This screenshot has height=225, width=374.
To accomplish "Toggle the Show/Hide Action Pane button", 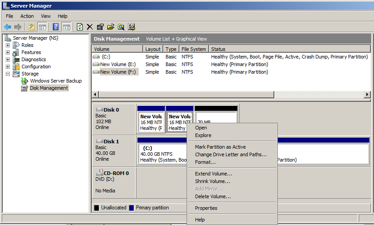I will tap(66, 27).
